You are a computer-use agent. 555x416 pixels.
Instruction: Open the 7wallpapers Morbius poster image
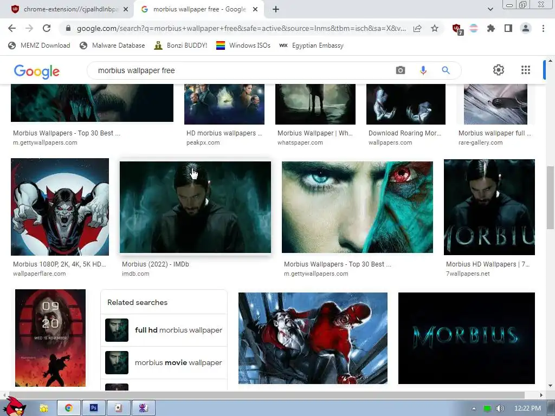489,207
